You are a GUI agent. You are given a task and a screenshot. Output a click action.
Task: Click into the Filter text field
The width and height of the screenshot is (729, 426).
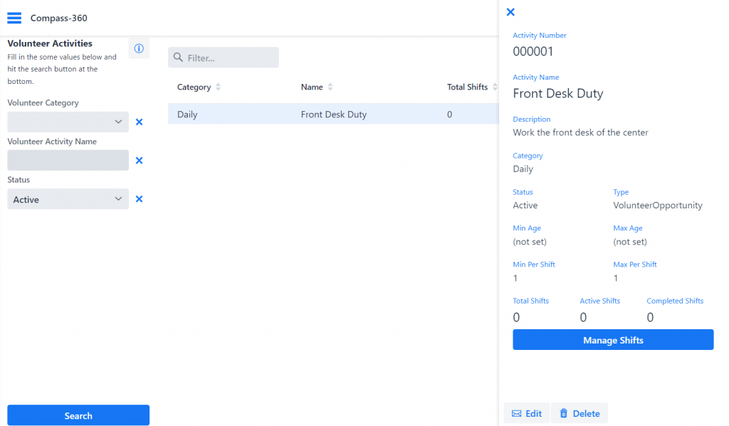[x=224, y=58]
